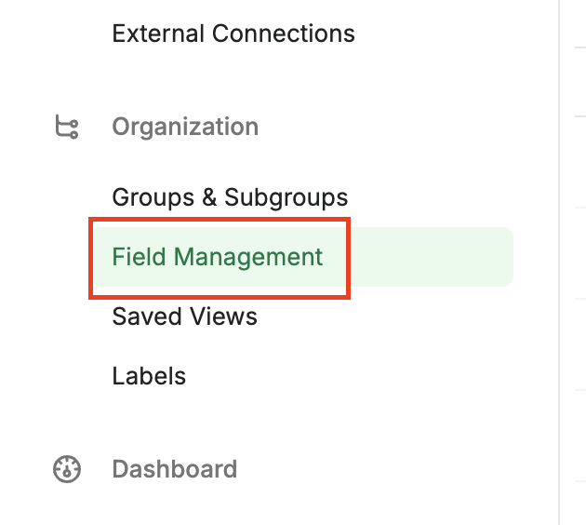
Task: Expand the Dashboard section via speedometer icon
Action: [67, 469]
